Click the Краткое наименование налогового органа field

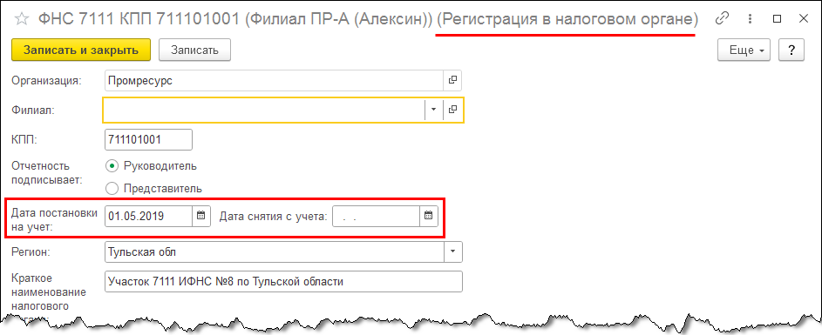[283, 282]
